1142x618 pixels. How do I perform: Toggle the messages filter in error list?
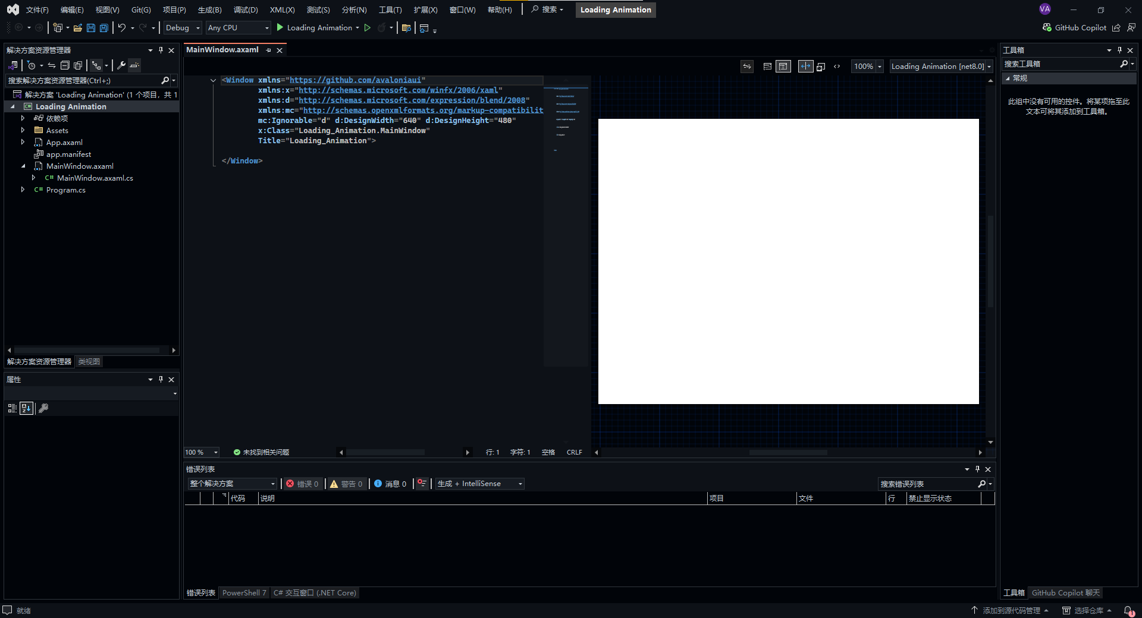click(x=391, y=484)
